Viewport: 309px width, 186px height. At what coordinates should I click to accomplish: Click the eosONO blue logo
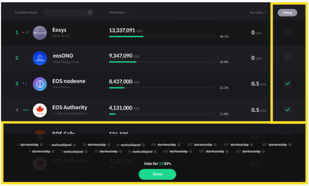click(40, 58)
